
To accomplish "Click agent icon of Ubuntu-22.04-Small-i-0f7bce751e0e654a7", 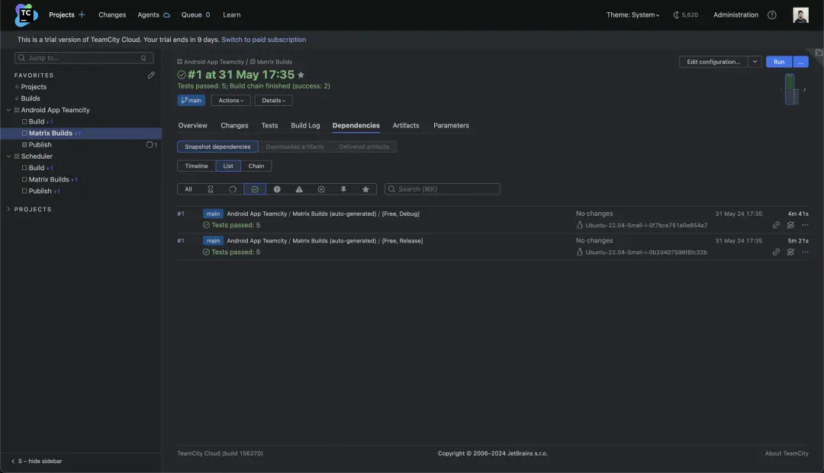I will point(580,225).
